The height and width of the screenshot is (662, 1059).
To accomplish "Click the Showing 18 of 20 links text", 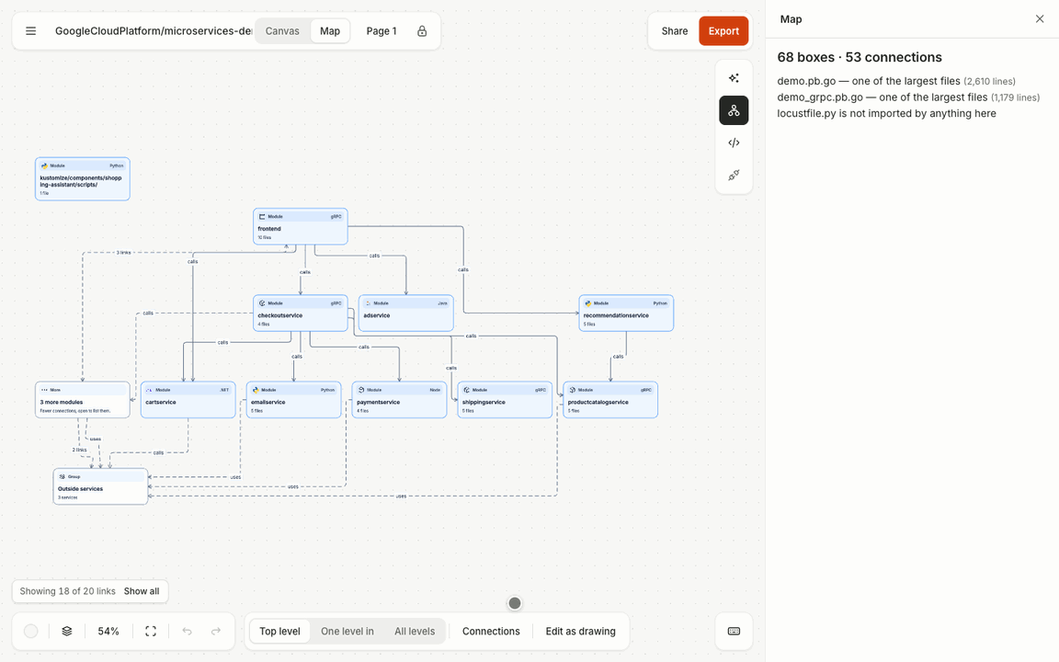I will [67, 591].
